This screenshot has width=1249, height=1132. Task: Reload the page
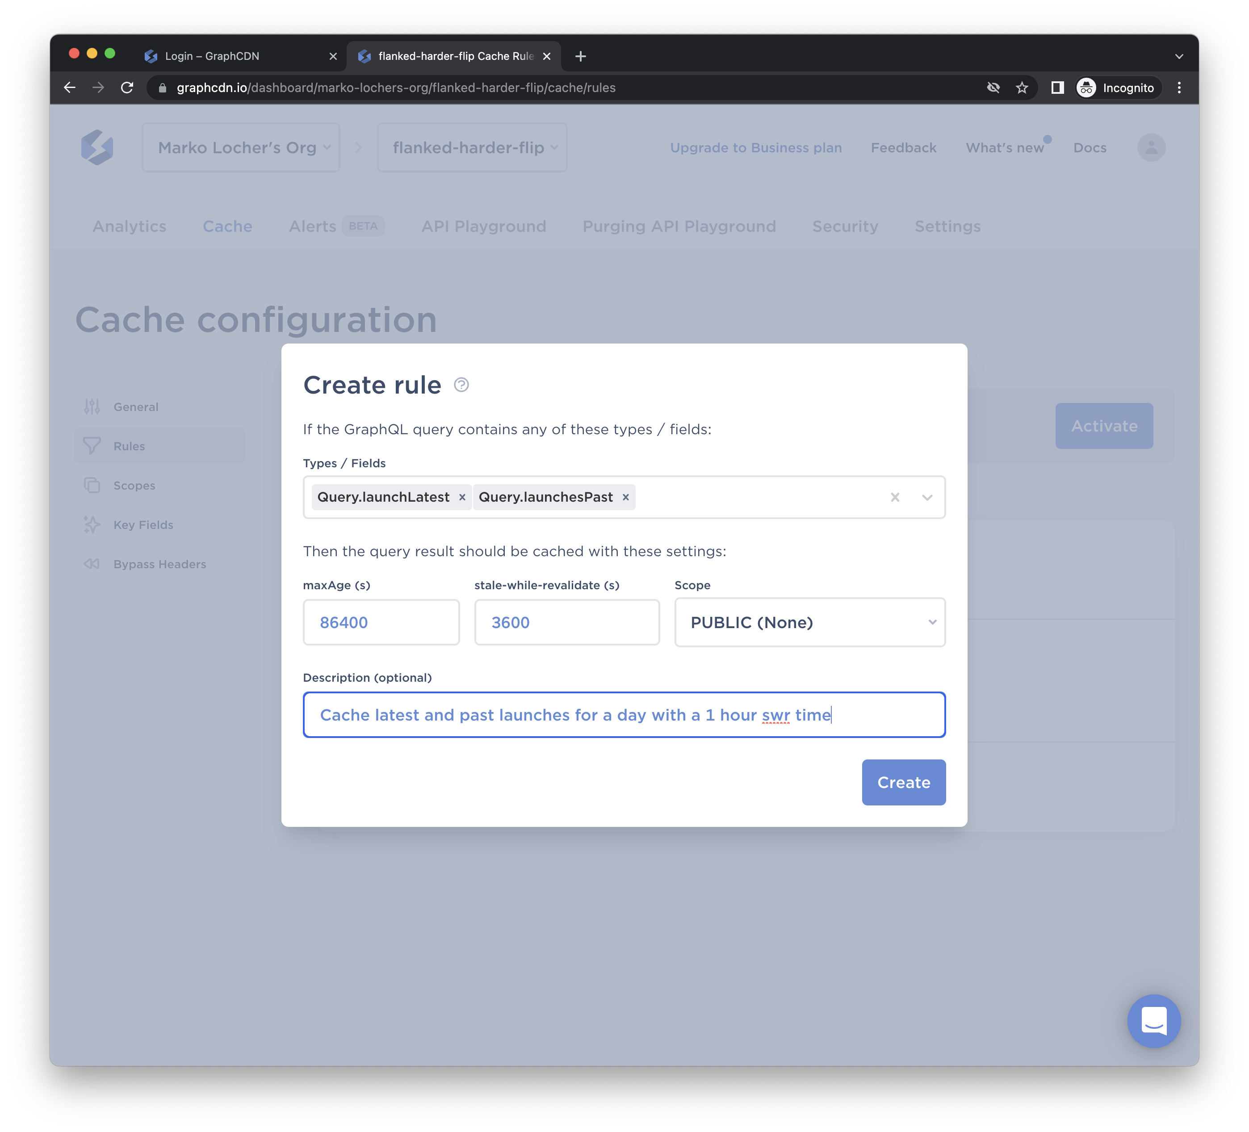coord(127,88)
